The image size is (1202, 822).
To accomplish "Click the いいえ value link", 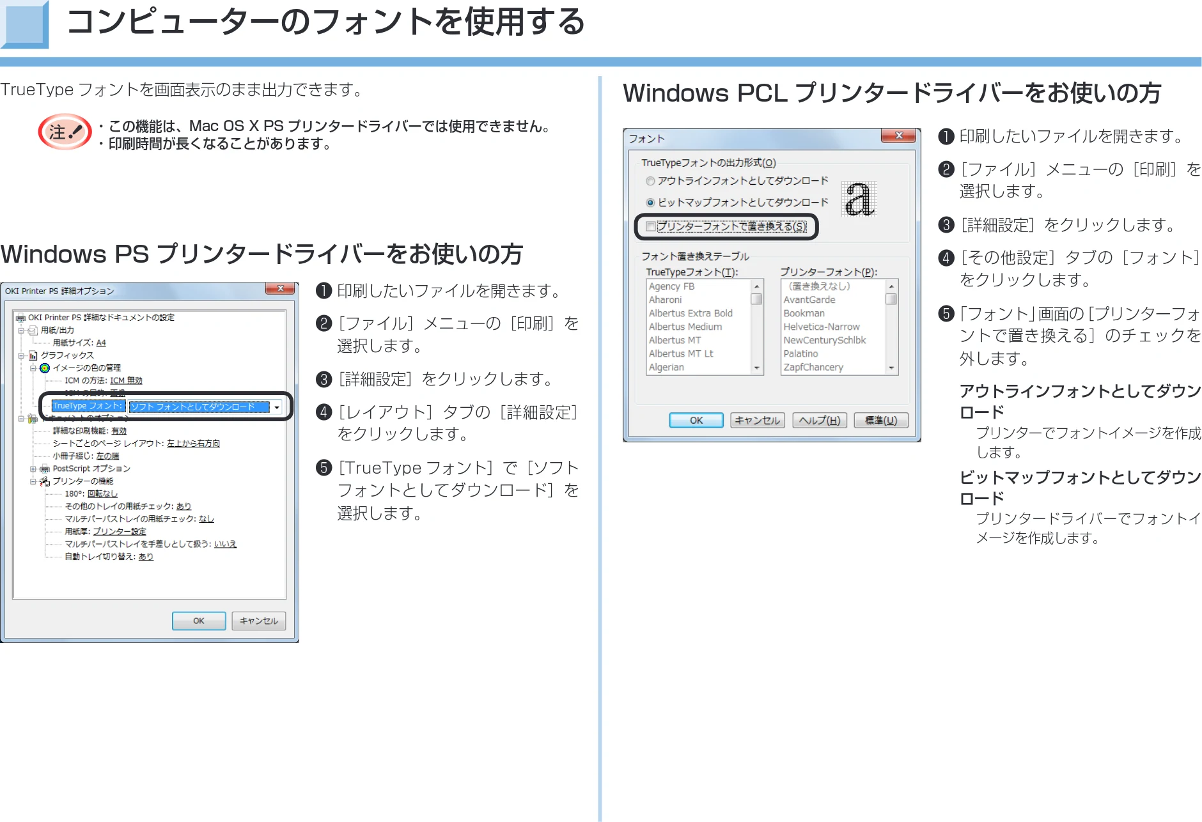I will click(225, 545).
